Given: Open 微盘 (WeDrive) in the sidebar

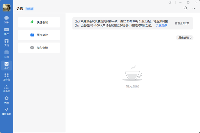Looking at the screenshot, I should (6, 100).
